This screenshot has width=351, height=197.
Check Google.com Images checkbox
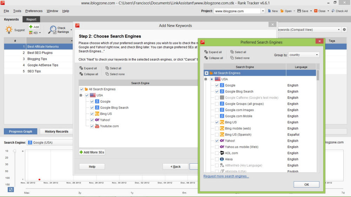[x=217, y=110]
